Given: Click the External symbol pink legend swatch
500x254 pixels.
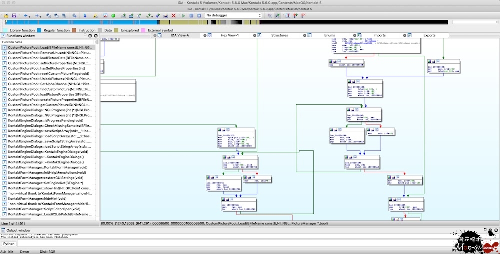Looking at the screenshot, I should [x=143, y=30].
